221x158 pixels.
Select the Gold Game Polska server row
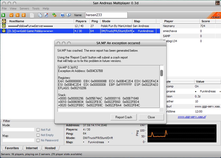coord(80,31)
